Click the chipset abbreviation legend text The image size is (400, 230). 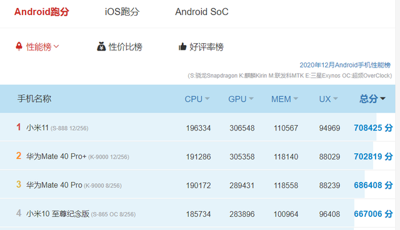click(290, 76)
